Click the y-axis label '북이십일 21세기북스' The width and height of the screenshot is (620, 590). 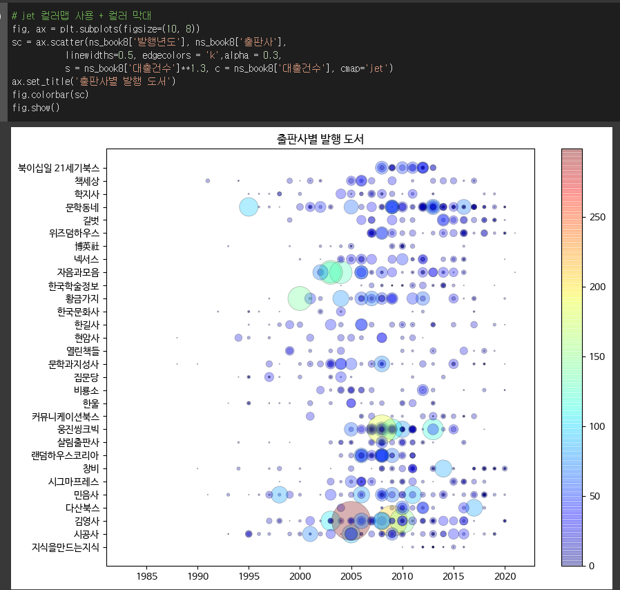tap(59, 168)
